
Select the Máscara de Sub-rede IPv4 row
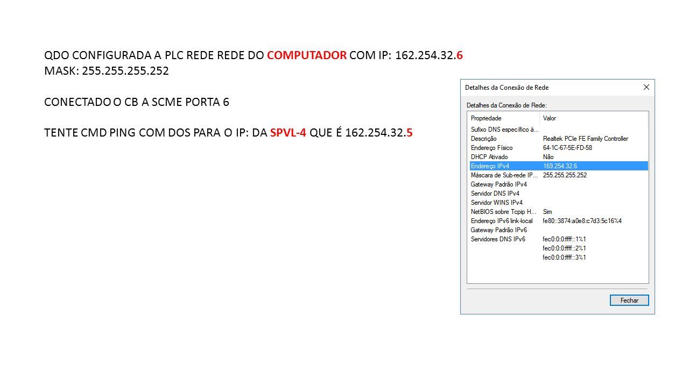point(559,175)
